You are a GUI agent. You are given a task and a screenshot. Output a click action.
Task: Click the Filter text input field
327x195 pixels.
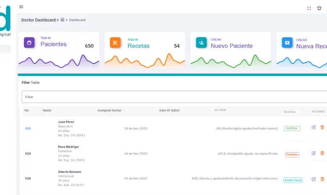pos(170,97)
